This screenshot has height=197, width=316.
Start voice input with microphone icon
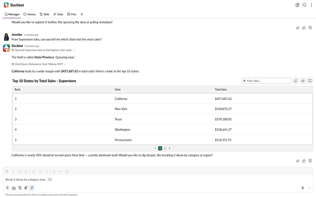(x=302, y=188)
